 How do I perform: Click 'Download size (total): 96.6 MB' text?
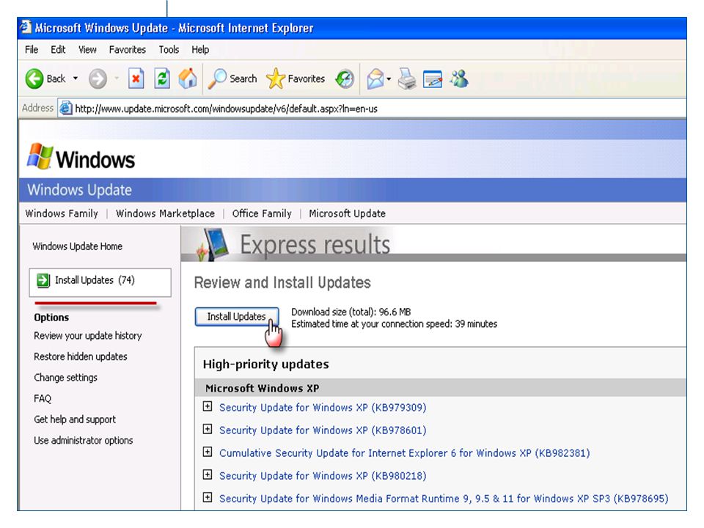(351, 312)
